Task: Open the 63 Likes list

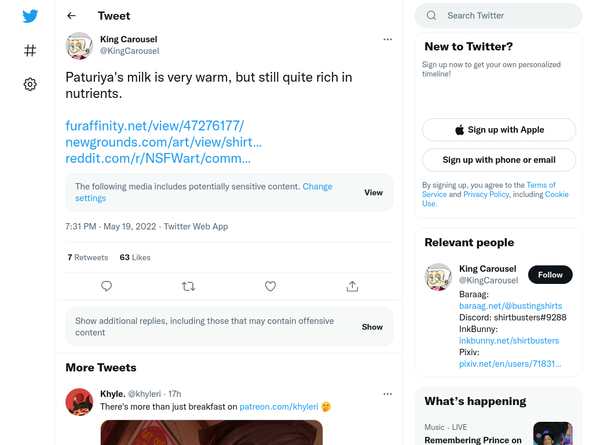Action: point(135,257)
